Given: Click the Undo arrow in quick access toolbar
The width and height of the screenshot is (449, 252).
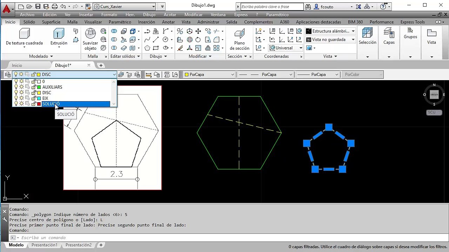Looking at the screenshot, I should (x=63, y=6).
